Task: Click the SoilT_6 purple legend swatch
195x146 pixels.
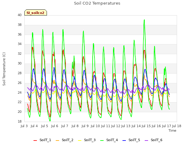Action: tap(147, 141)
